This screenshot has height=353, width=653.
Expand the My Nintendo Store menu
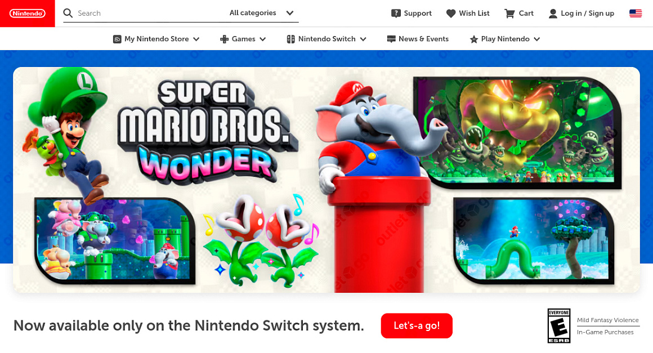[x=156, y=39]
